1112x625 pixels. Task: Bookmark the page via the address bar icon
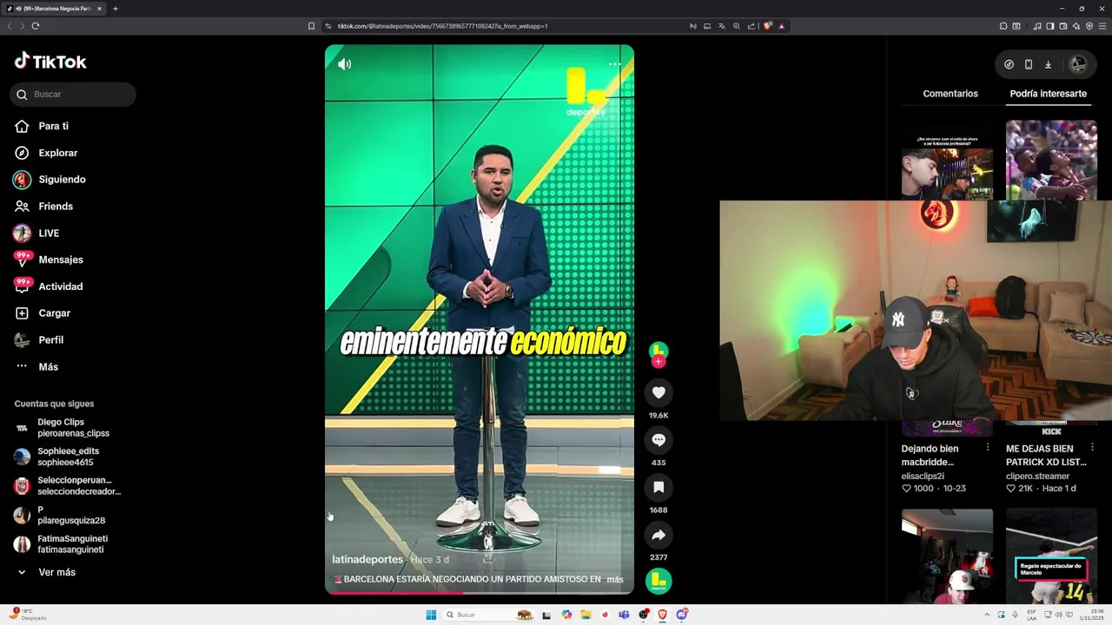[x=311, y=26]
